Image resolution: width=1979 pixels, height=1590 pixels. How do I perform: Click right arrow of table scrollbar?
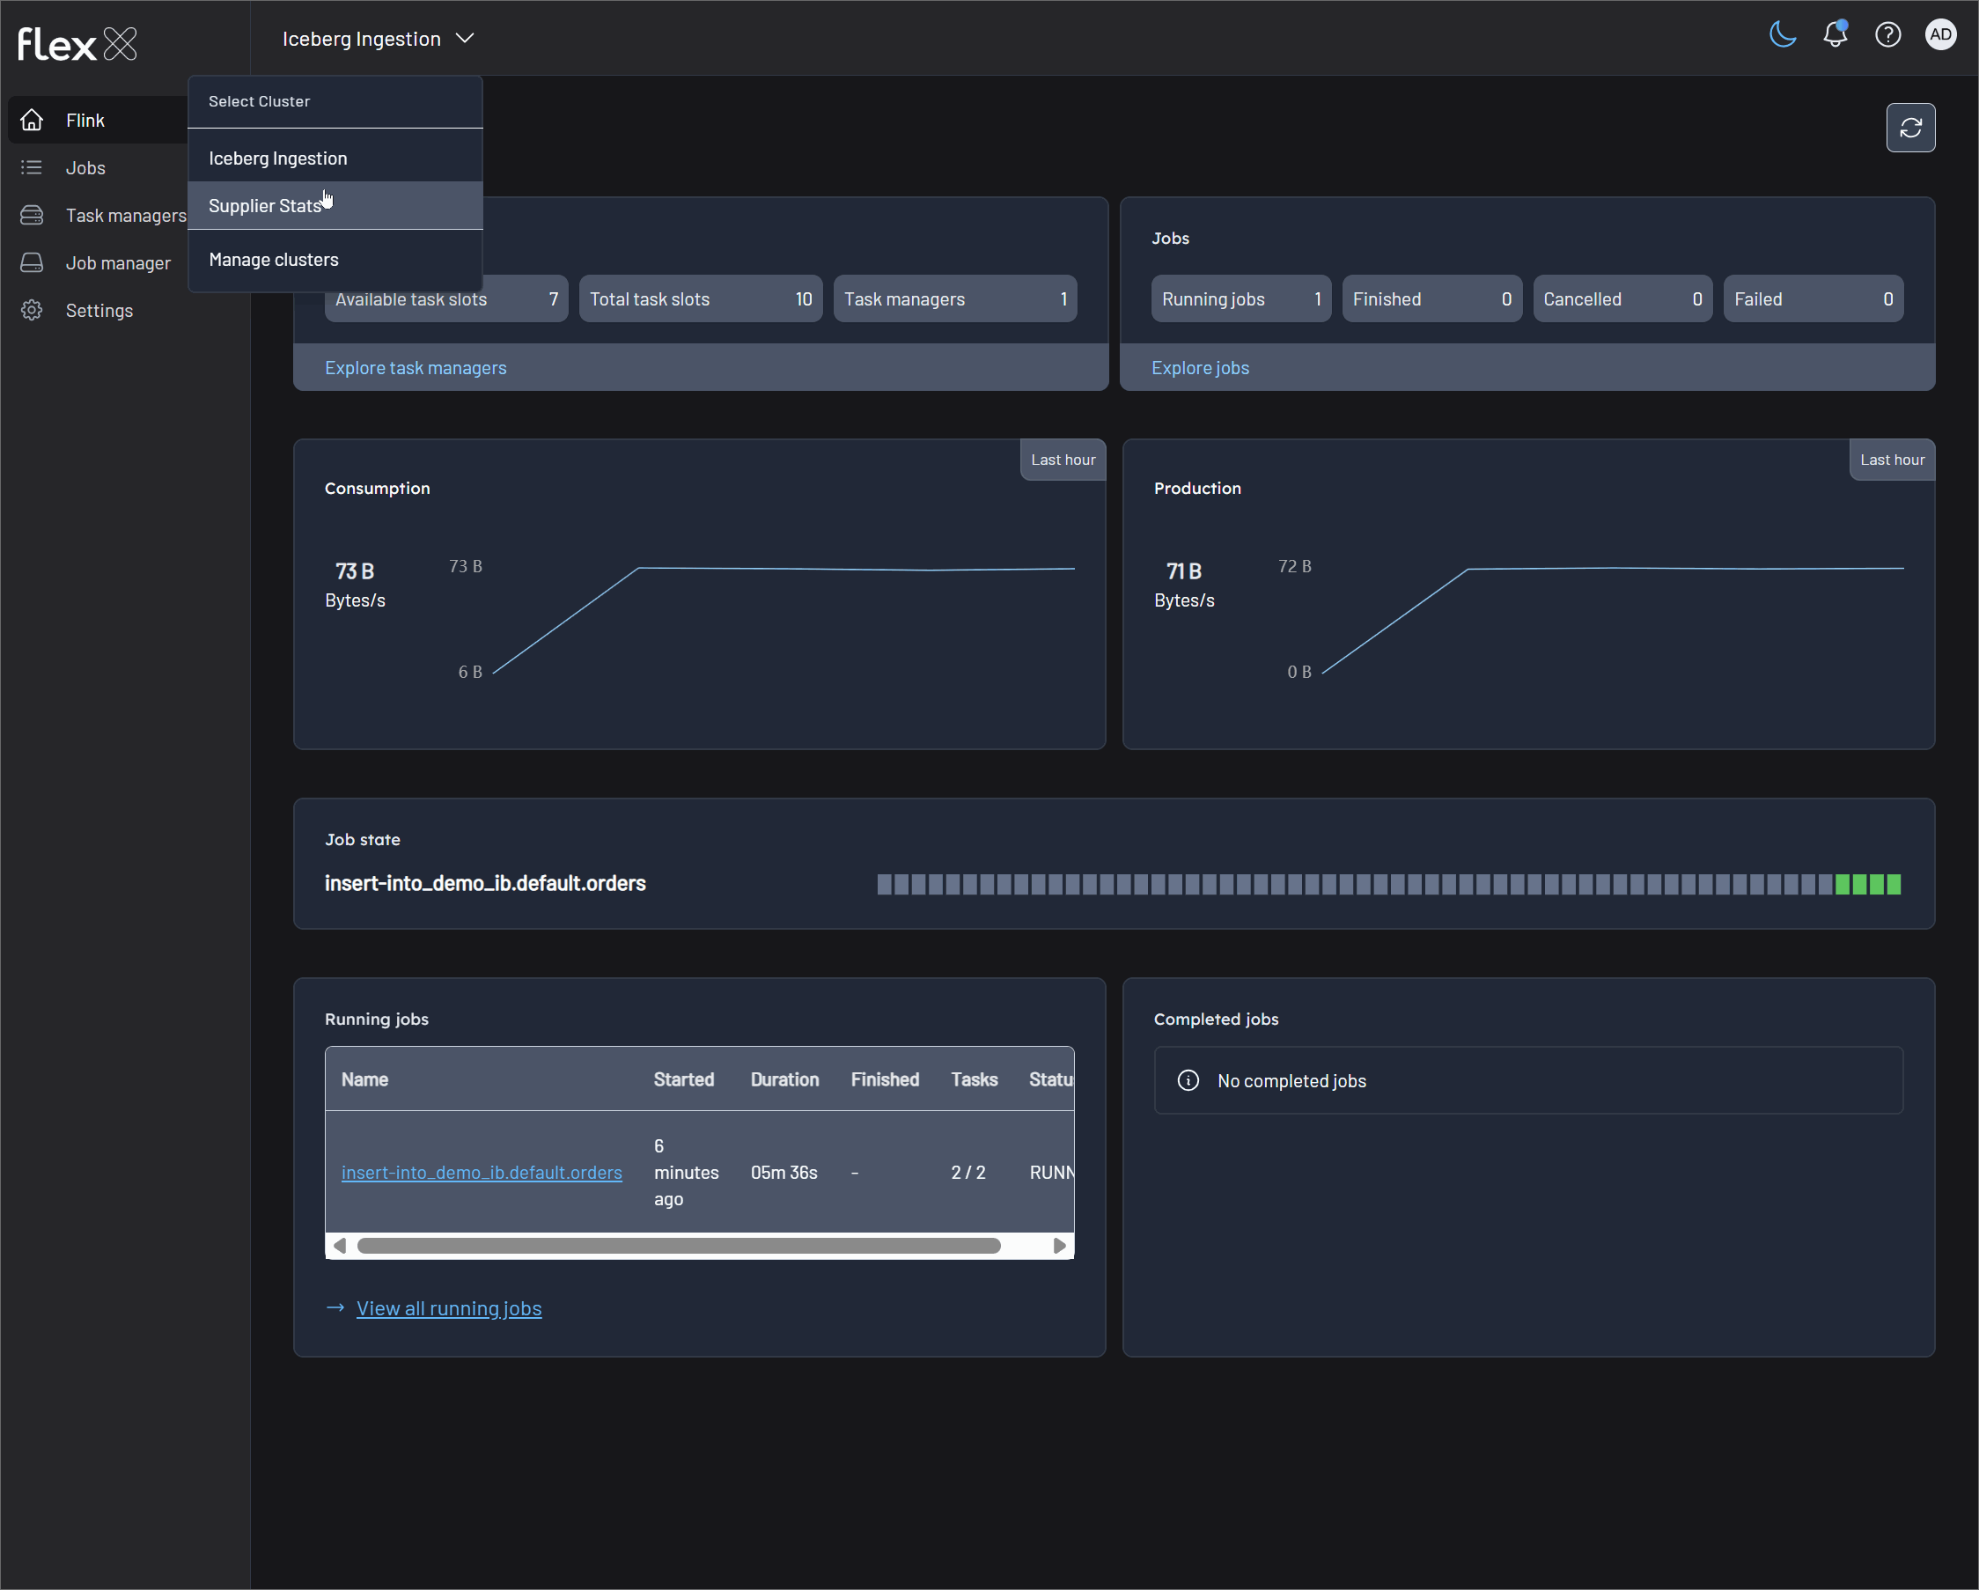coord(1059,1246)
